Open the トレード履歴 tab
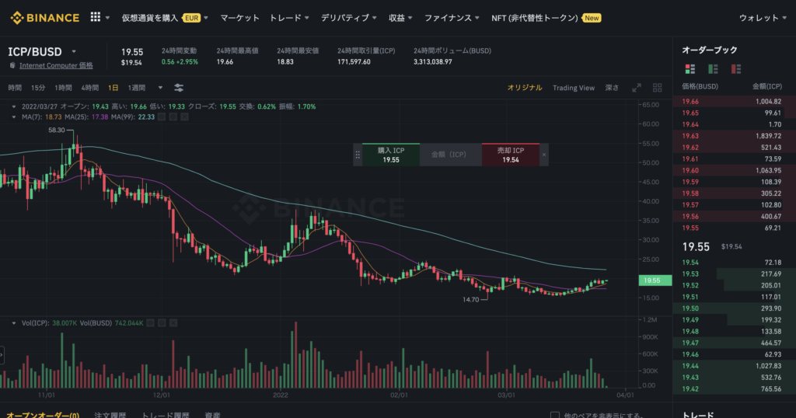The image size is (796, 418). 165,415
